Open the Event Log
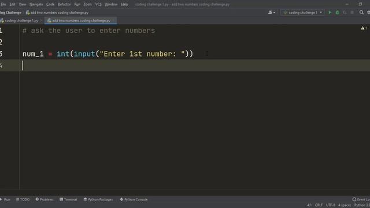The image size is (370, 208). [361, 199]
